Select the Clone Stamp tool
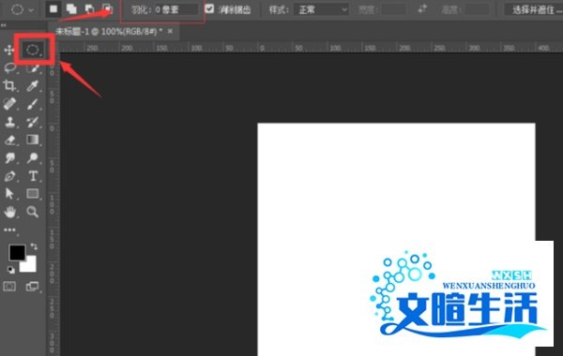563x356 pixels. click(9, 122)
